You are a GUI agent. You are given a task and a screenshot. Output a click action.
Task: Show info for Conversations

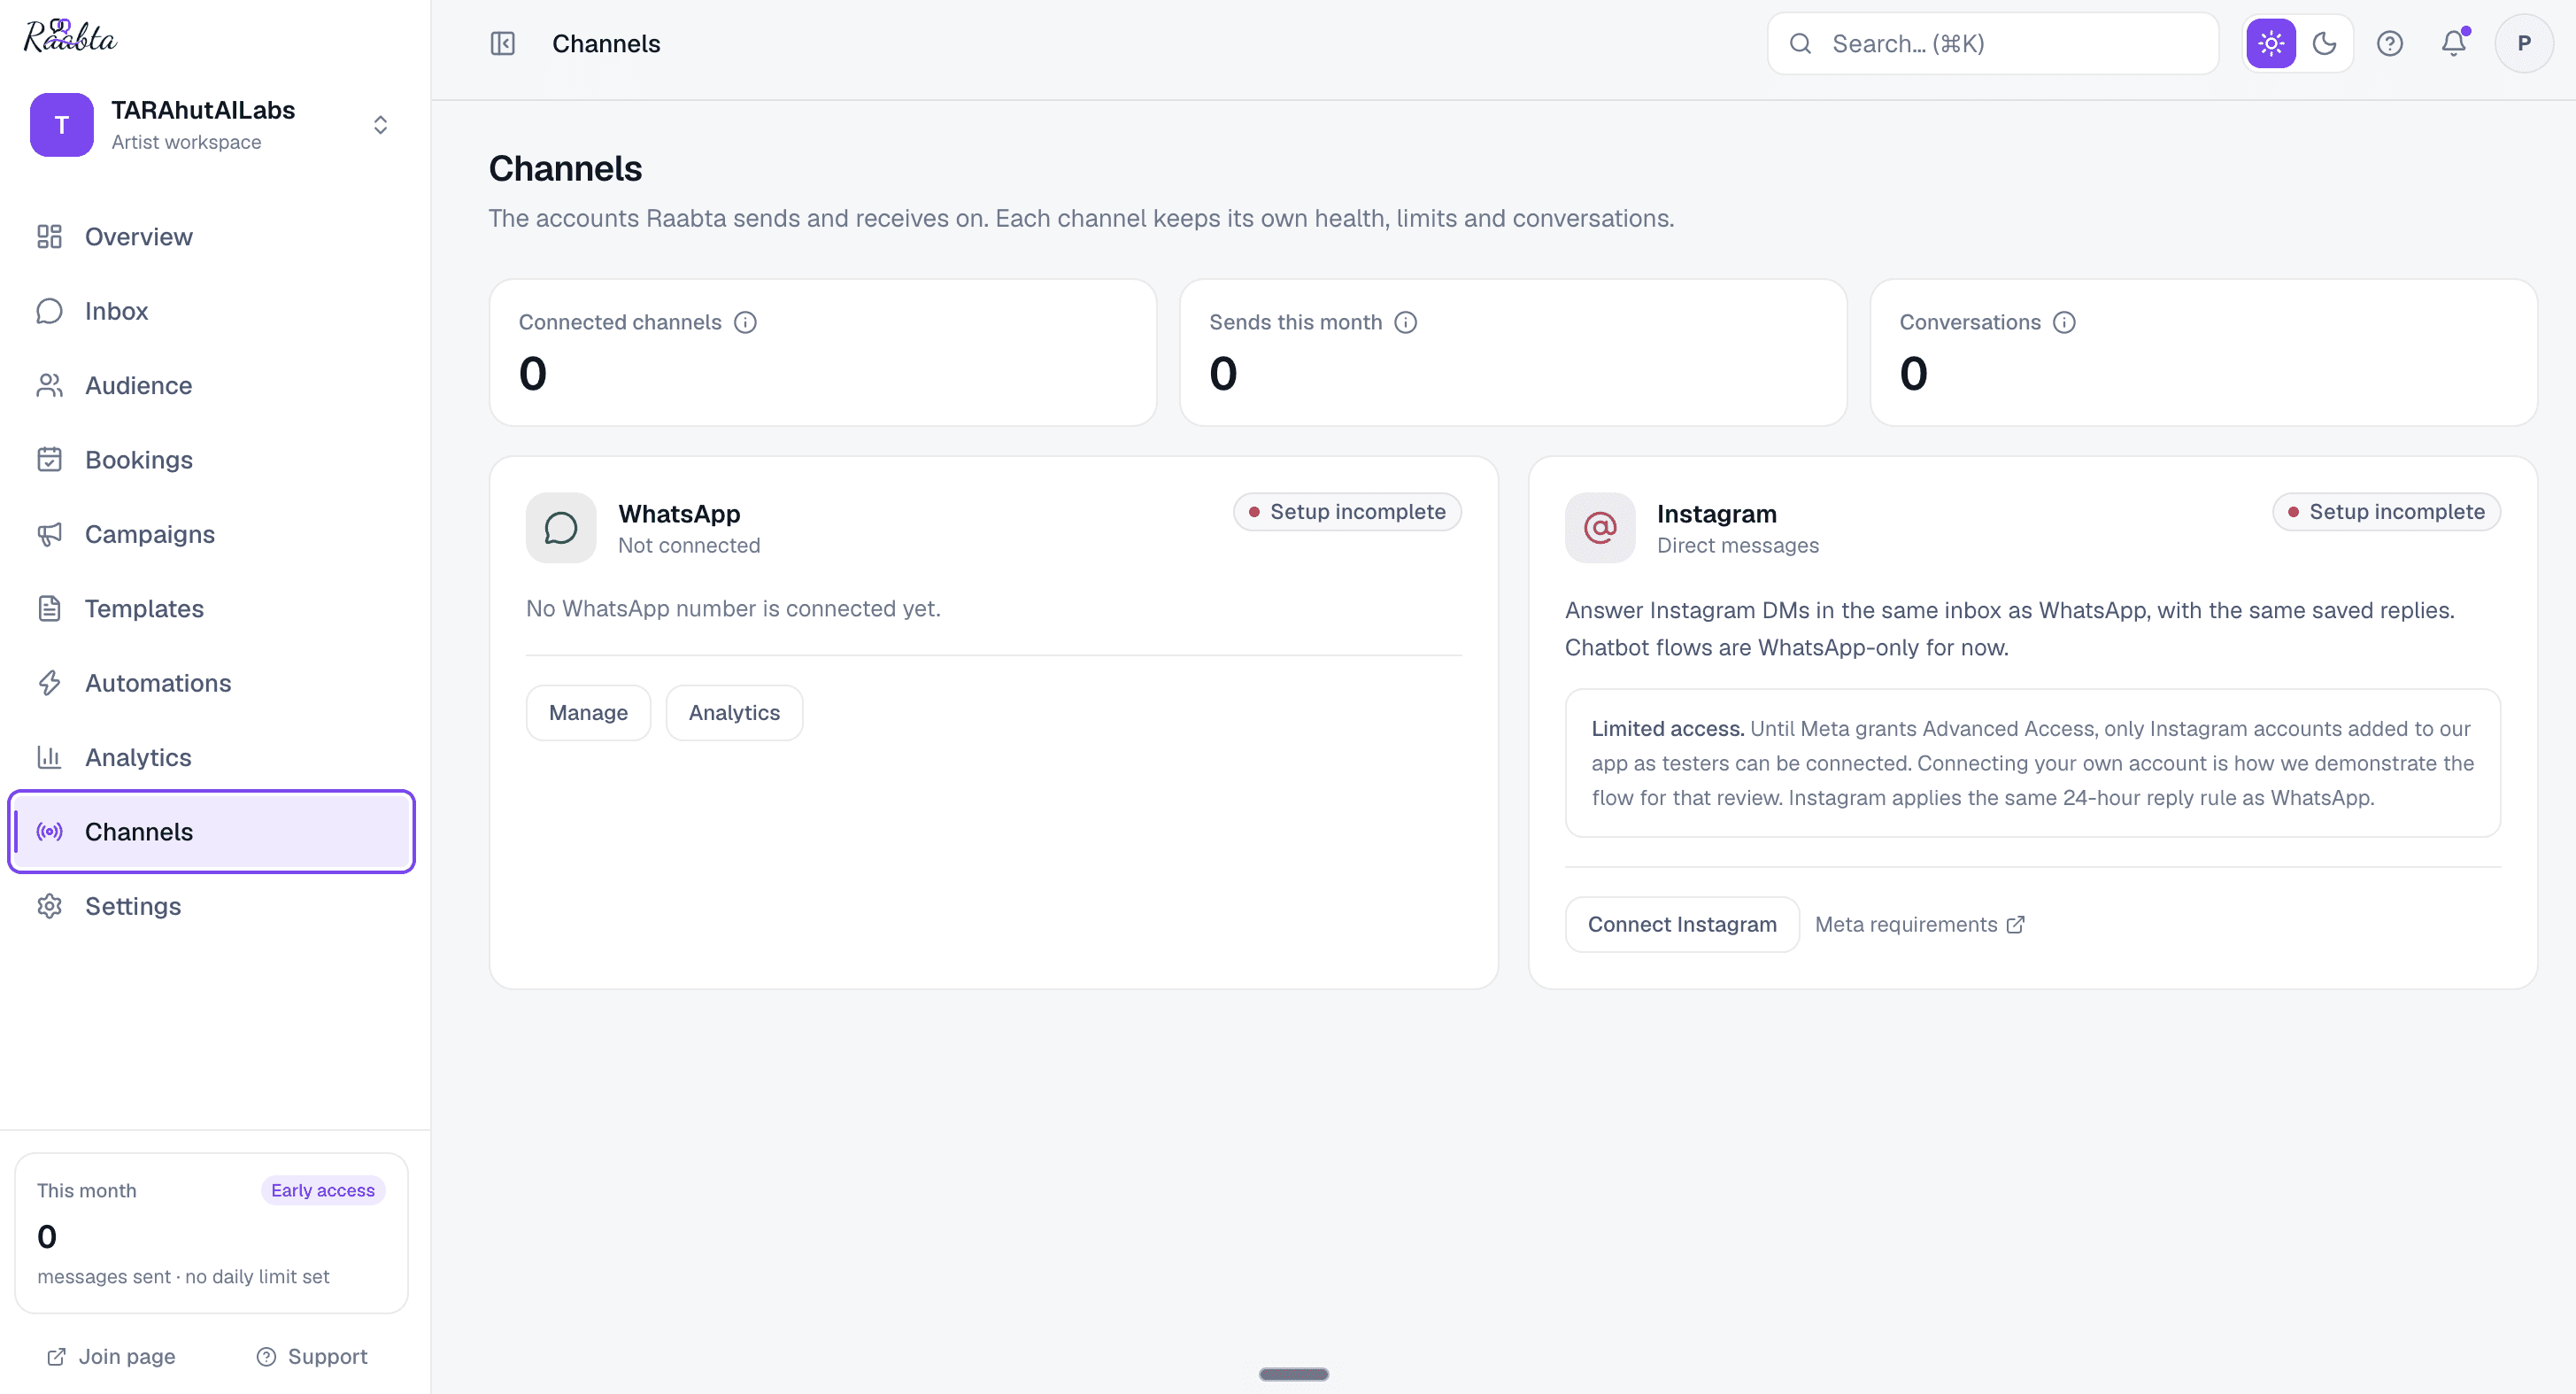2064,322
